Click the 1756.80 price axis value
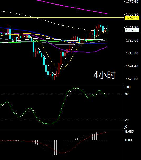141x160 pixels. click(132, 14)
